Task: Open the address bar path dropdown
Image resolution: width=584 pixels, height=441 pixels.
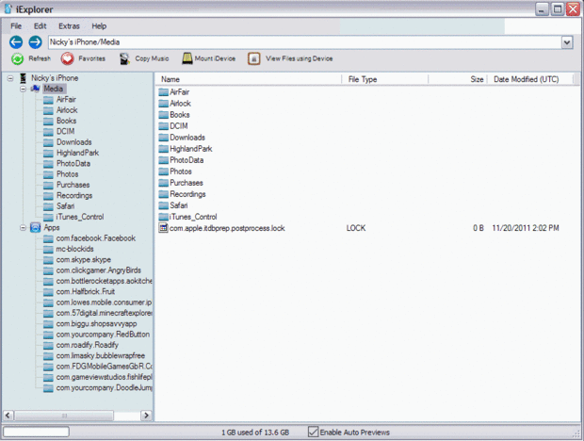Action: 567,42
